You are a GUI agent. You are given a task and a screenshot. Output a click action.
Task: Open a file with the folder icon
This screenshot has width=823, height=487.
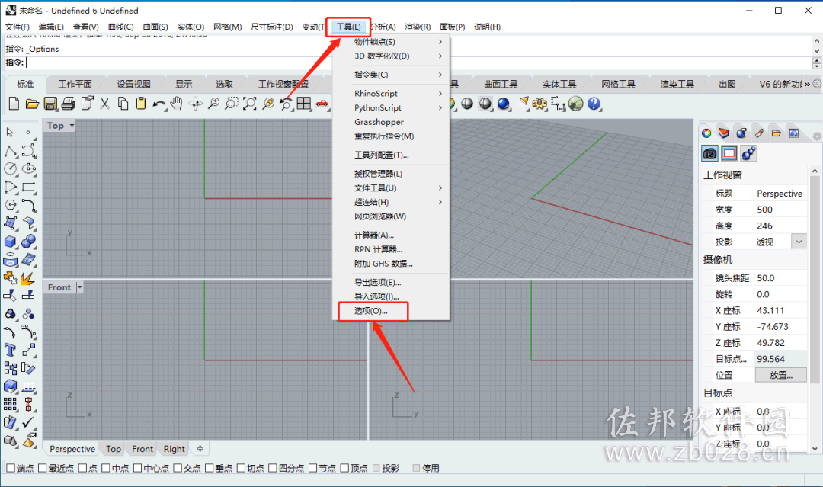[32, 104]
